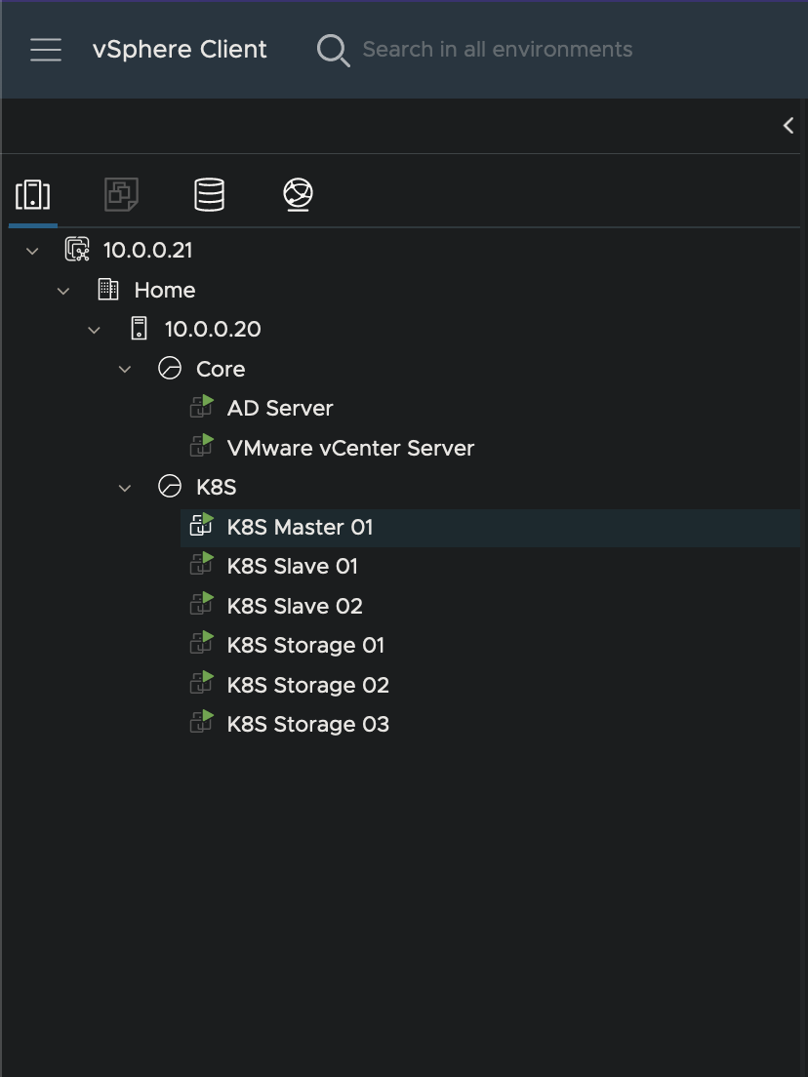808x1077 pixels.
Task: Click the VM icon beside VMware vCenter Server
Action: (201, 446)
